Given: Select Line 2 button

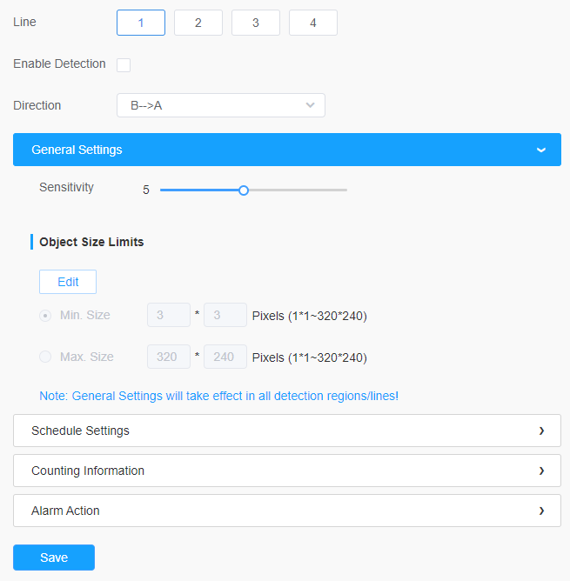Looking at the screenshot, I should (x=198, y=23).
